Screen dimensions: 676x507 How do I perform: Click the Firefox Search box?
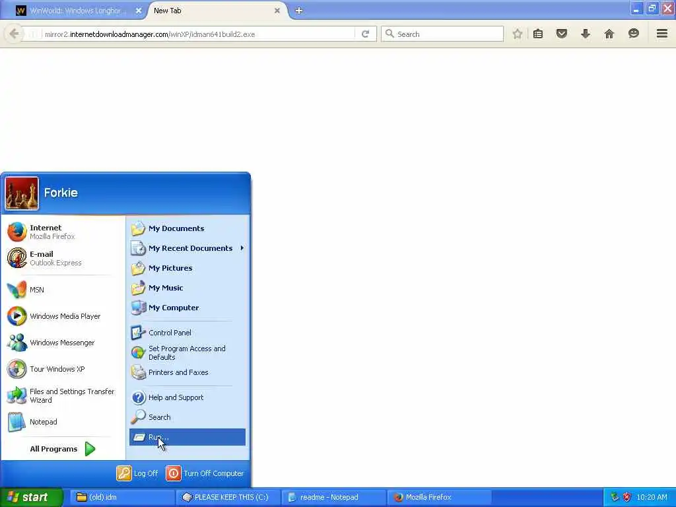click(442, 34)
